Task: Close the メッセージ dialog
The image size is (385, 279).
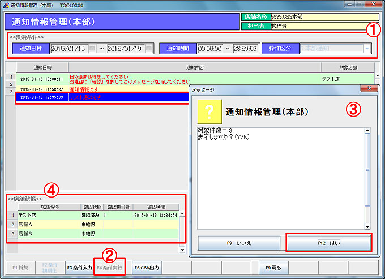Action: point(369,89)
